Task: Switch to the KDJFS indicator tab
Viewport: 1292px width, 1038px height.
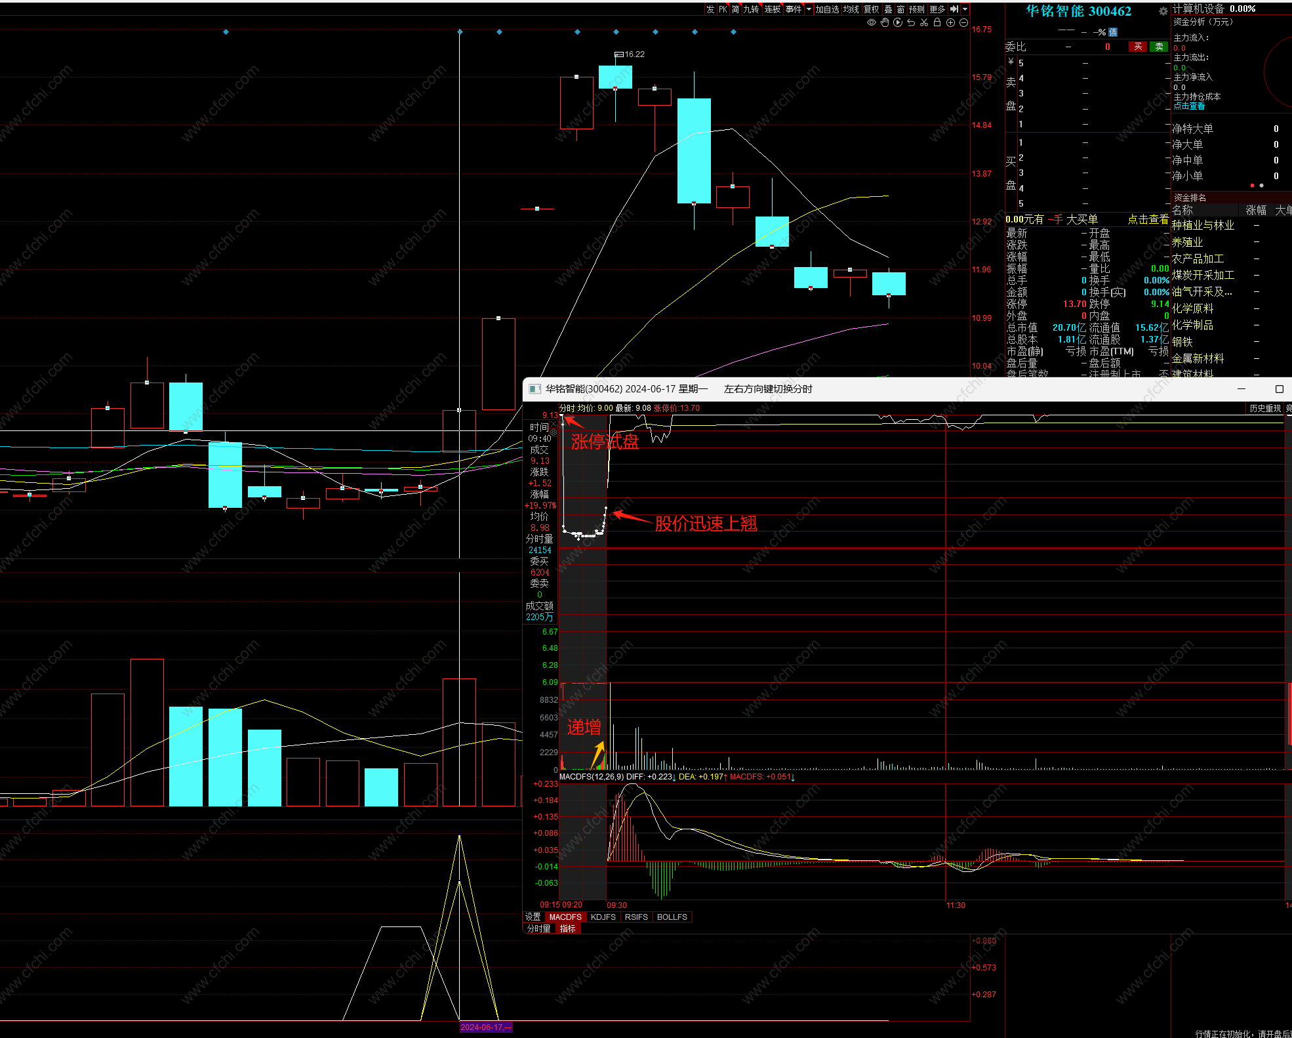Action: [603, 917]
